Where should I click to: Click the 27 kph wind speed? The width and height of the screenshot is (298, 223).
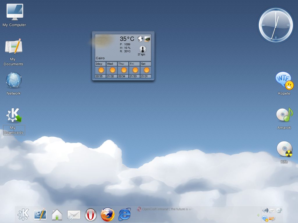click(x=141, y=54)
